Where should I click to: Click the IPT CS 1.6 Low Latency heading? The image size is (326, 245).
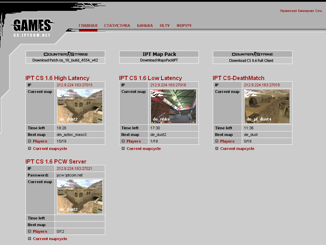coord(151,78)
